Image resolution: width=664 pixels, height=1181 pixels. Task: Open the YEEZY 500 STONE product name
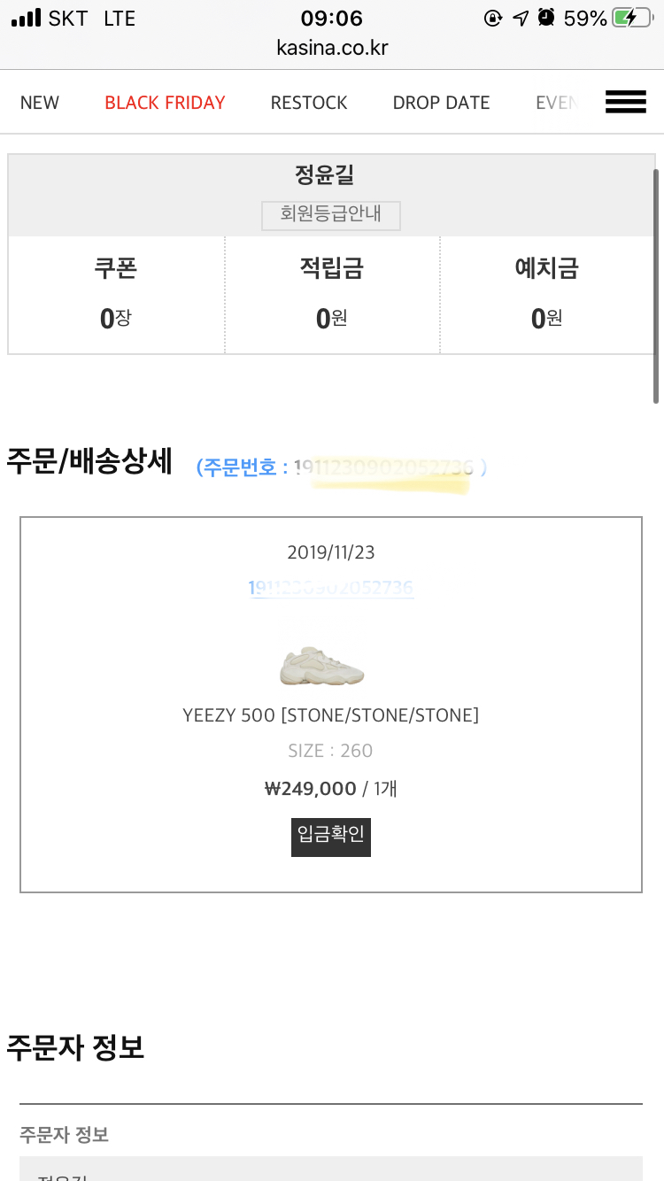[330, 715]
